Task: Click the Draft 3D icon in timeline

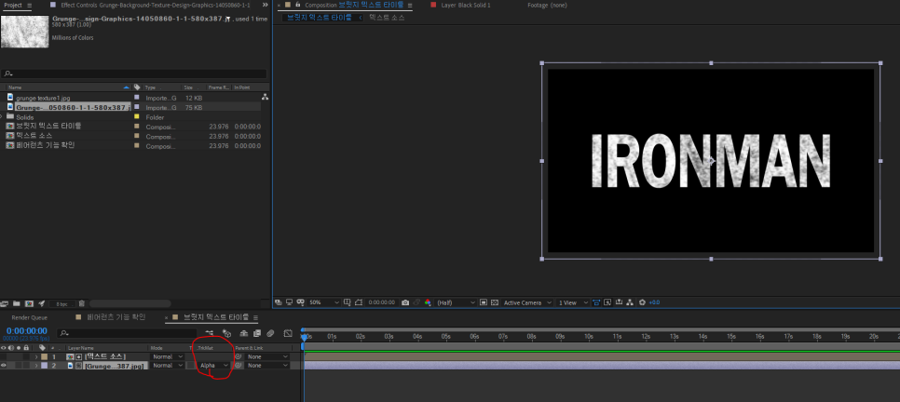Action: (x=226, y=332)
